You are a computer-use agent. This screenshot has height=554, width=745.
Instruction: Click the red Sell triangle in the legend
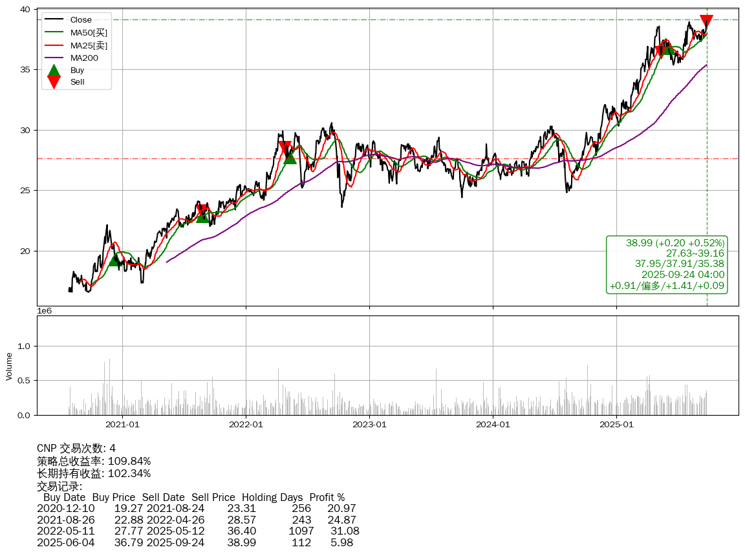tap(54, 82)
